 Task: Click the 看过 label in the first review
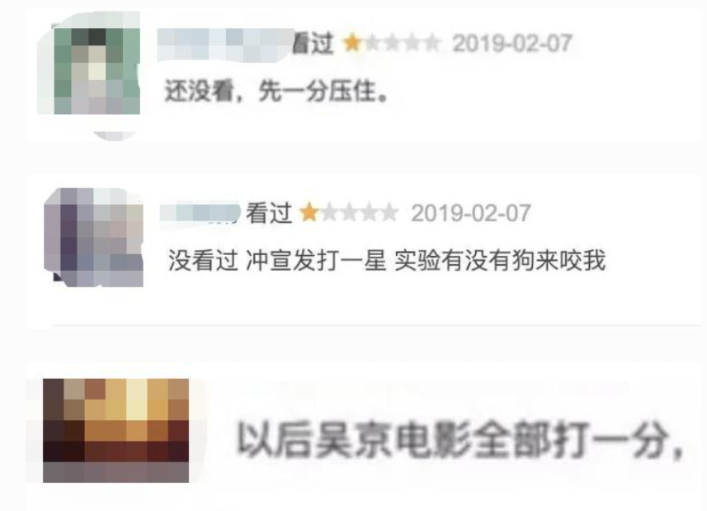tap(313, 44)
